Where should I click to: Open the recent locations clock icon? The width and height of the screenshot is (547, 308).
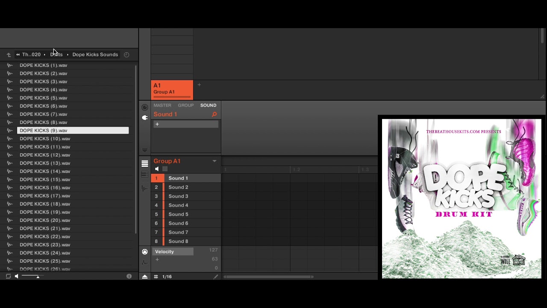coord(126,55)
